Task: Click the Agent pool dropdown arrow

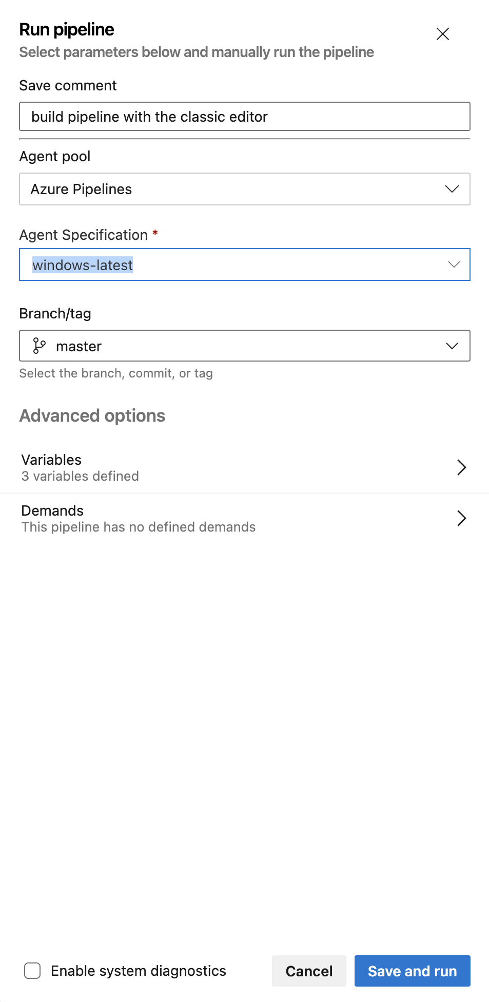Action: click(x=452, y=189)
